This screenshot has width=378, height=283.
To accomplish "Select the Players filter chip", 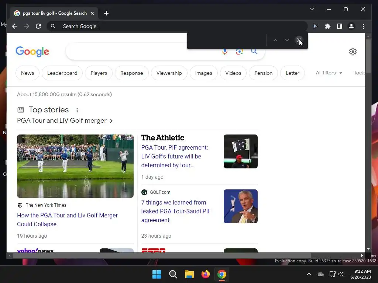I will pyautogui.click(x=99, y=73).
